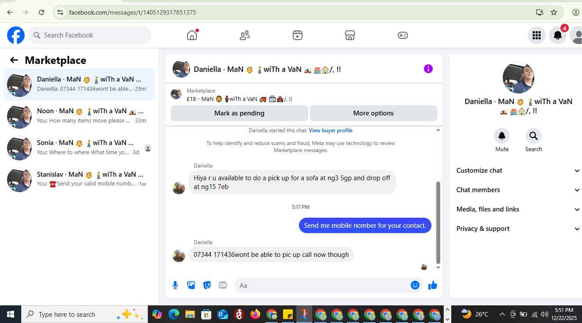Open the Daniella conversation in list

point(79,85)
